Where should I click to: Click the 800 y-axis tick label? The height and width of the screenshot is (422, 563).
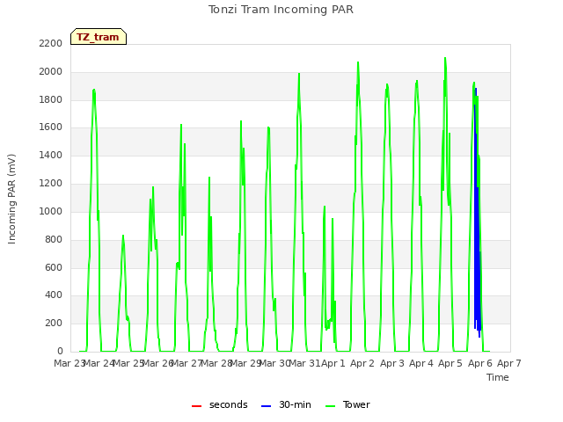pyautogui.click(x=54, y=239)
